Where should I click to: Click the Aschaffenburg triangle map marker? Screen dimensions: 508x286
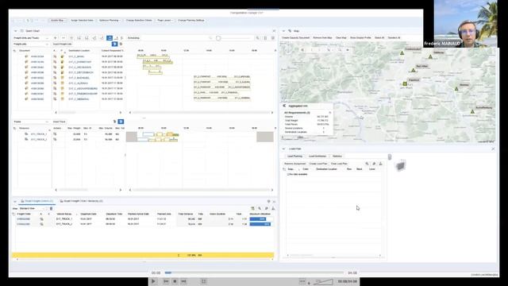click(472, 112)
